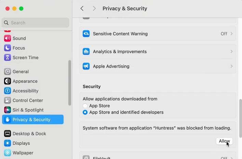Allow the blocked Huntress system software
This screenshot has height=159, width=242.
pos(224,141)
